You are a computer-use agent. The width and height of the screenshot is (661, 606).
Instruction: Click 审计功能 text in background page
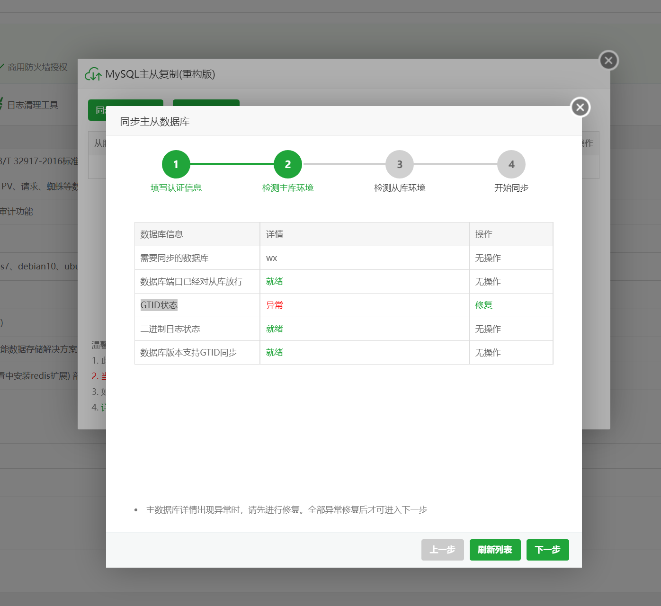17,212
